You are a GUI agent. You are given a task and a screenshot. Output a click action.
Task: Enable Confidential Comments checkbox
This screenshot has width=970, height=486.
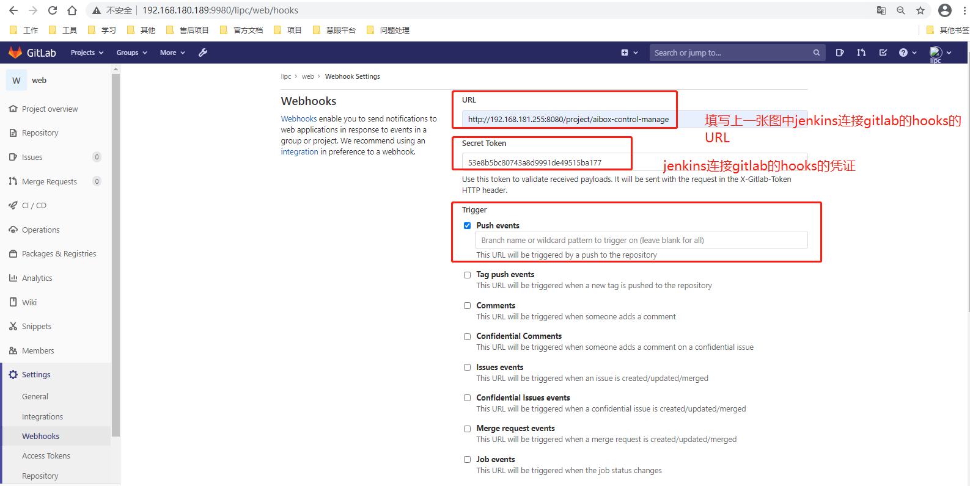[x=467, y=336]
